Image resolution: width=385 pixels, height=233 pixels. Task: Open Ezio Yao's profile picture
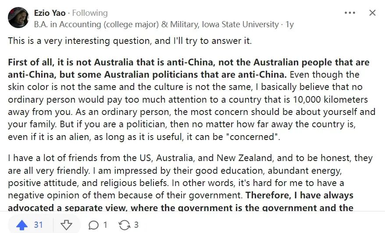click(18, 18)
